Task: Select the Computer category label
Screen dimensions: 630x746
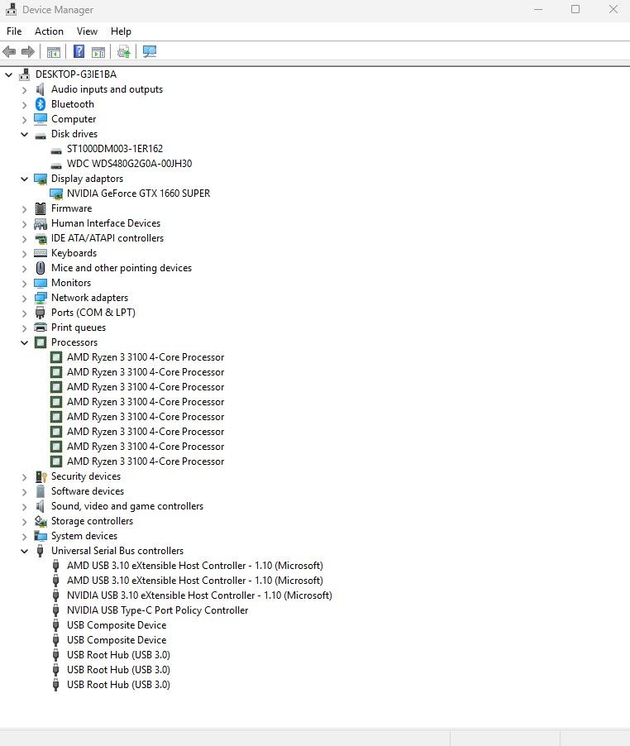Action: coord(74,119)
